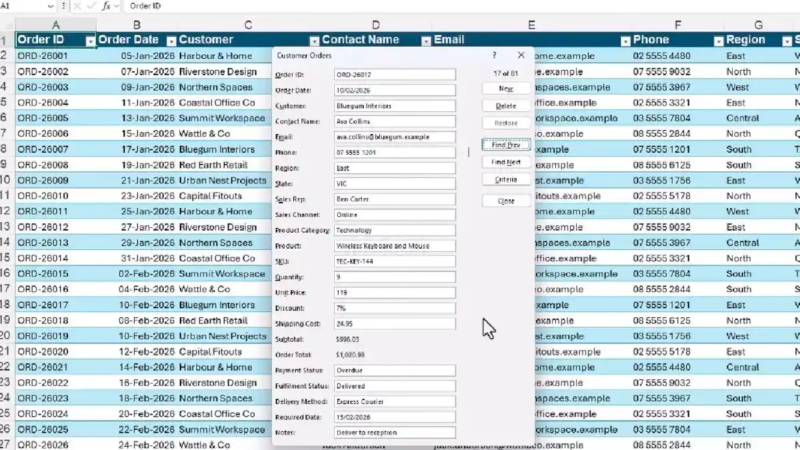The width and height of the screenshot is (800, 450).
Task: Click the Notes field in the form
Action: [x=395, y=433]
